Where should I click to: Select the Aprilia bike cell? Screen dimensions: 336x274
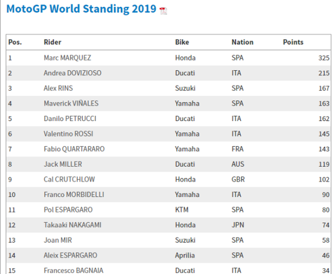185,256
